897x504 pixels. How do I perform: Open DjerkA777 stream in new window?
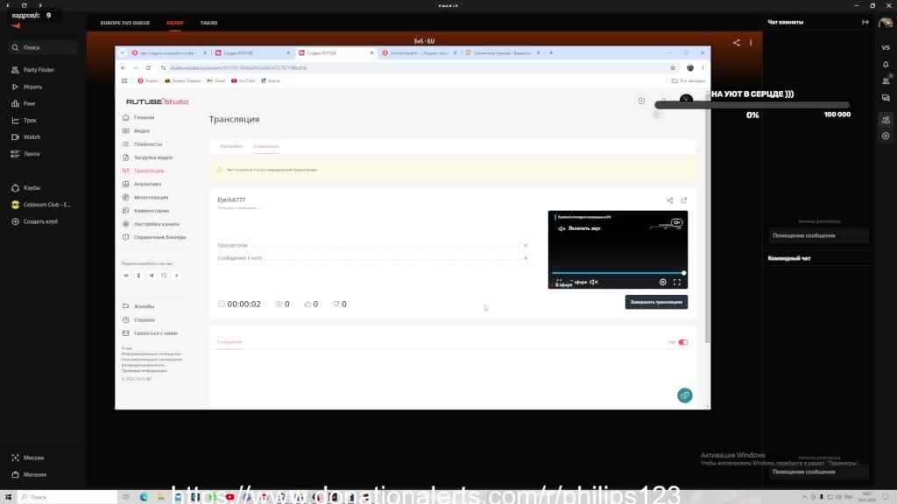[x=683, y=200]
